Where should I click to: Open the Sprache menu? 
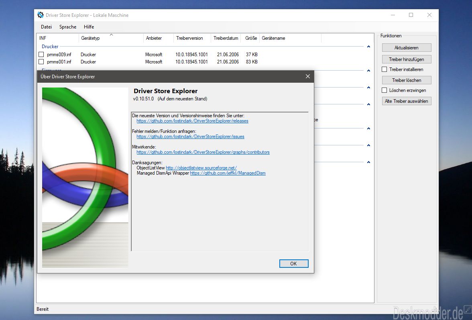(x=68, y=27)
